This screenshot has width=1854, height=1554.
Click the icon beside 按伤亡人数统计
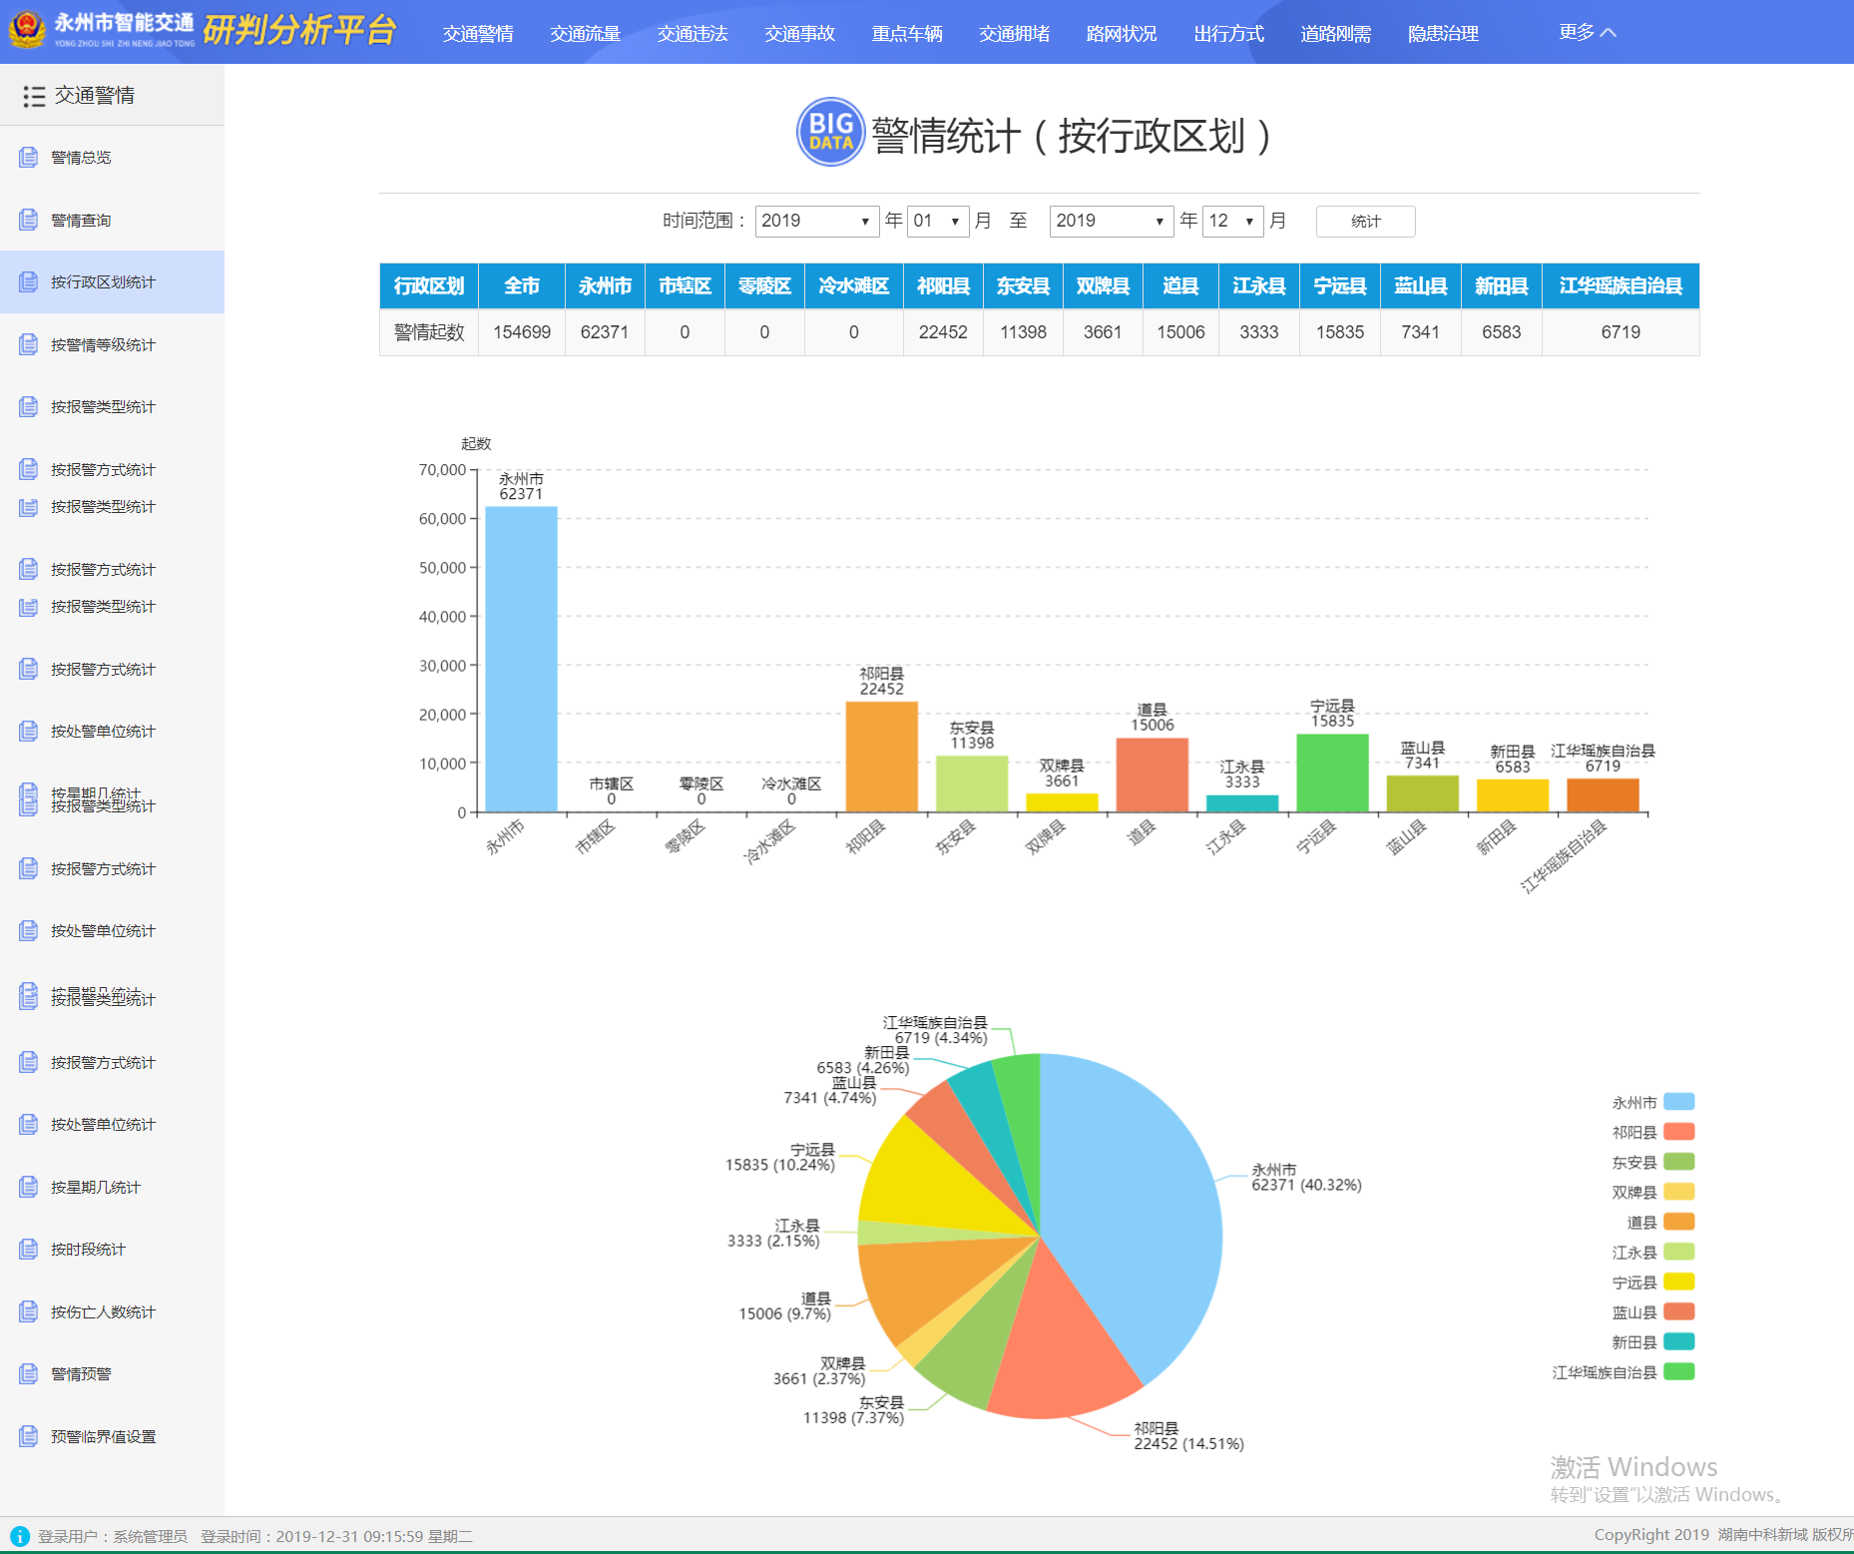pos(29,1311)
